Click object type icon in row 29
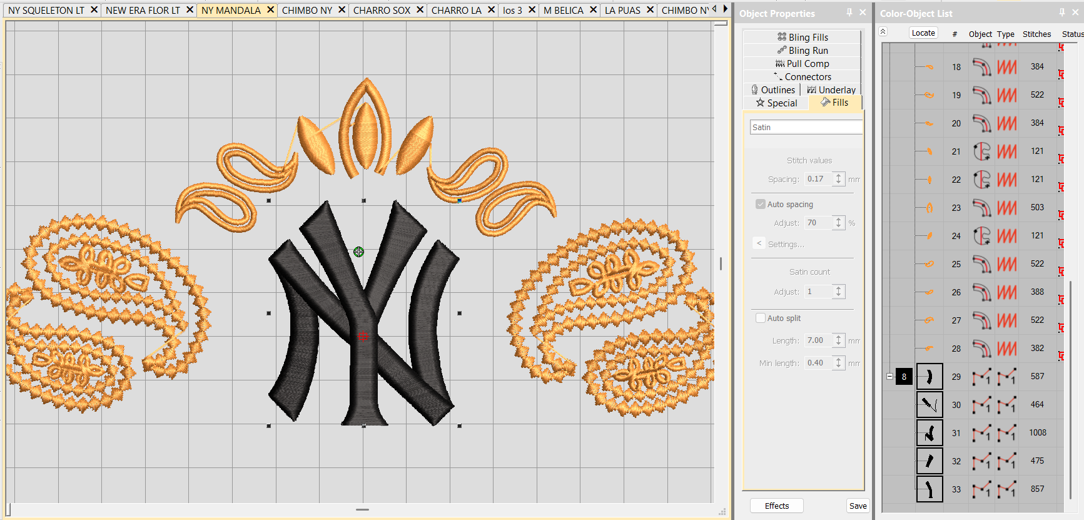 (x=981, y=377)
